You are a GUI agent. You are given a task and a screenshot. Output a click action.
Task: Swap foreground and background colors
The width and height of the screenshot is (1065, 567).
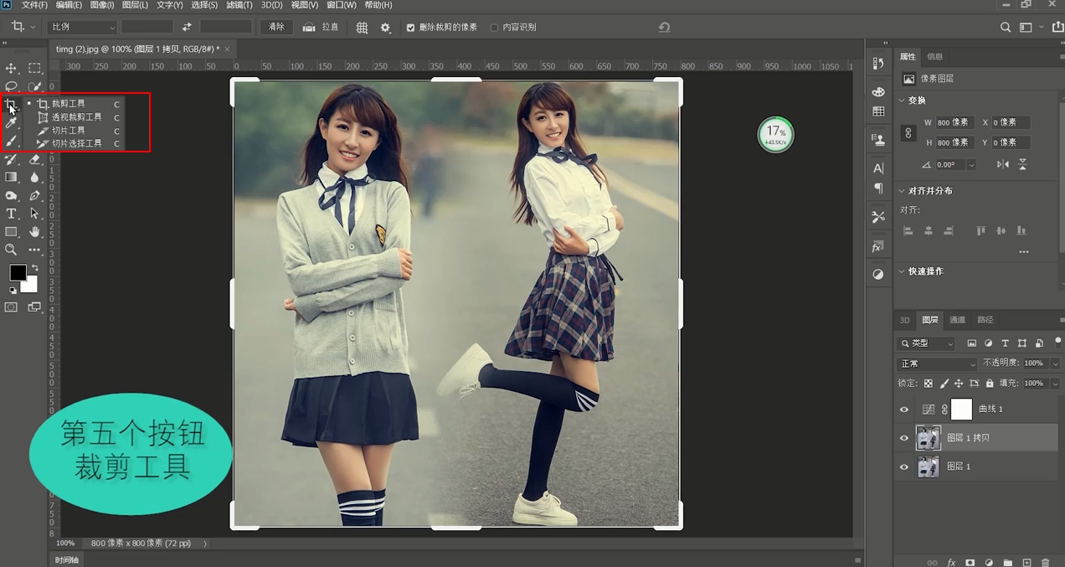tap(34, 268)
